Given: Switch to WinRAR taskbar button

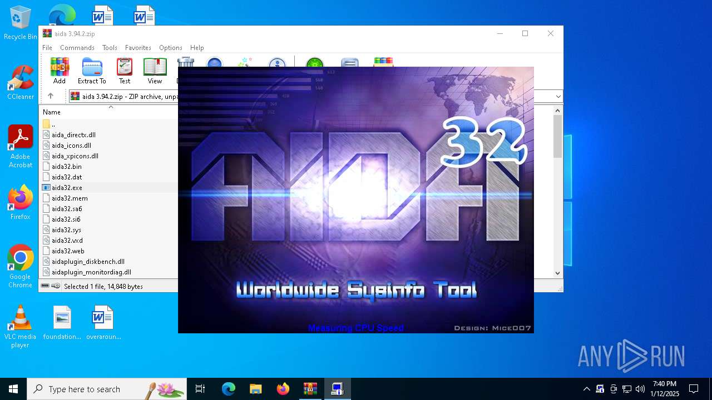Looking at the screenshot, I should 310,389.
